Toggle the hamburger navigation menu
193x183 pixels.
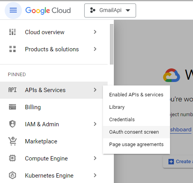click(x=13, y=10)
